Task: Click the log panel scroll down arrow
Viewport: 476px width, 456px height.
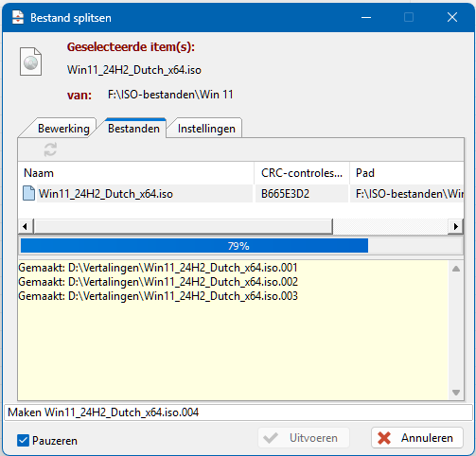Action: pyautogui.click(x=456, y=393)
